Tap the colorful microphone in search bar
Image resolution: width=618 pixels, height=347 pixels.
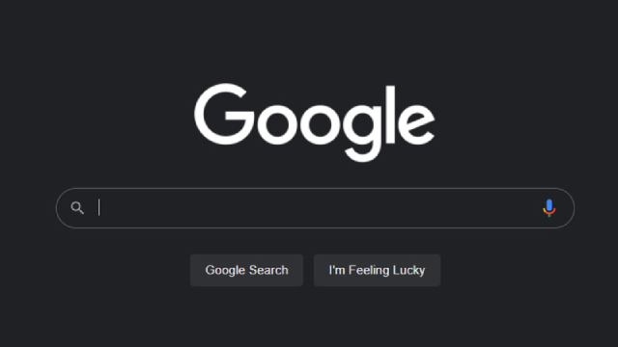click(549, 208)
